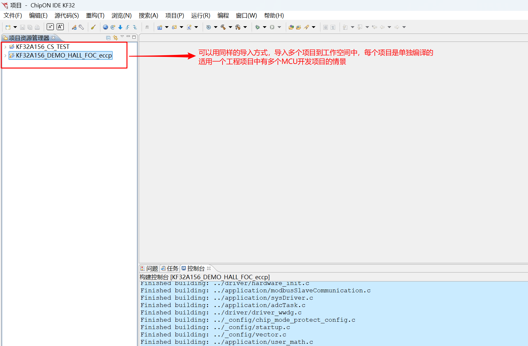Viewport: 528px width, 346px height.
Task: Open the 搜索(A) menu
Action: tap(148, 15)
